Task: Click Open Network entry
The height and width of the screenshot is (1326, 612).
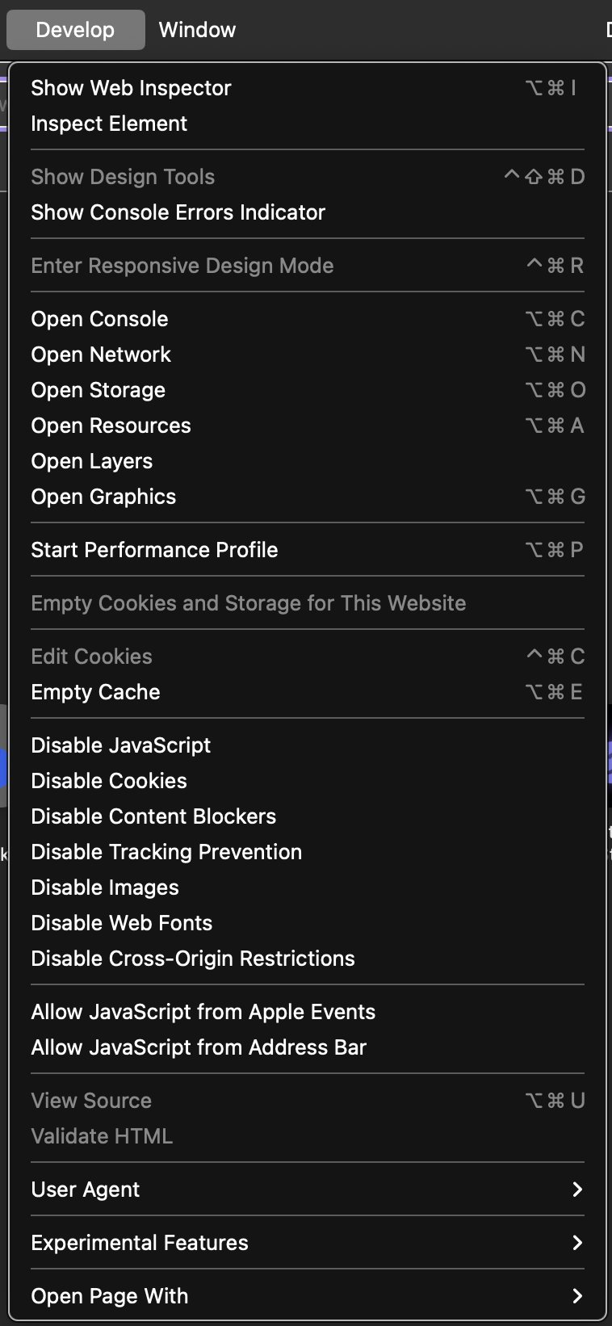Action: point(101,355)
